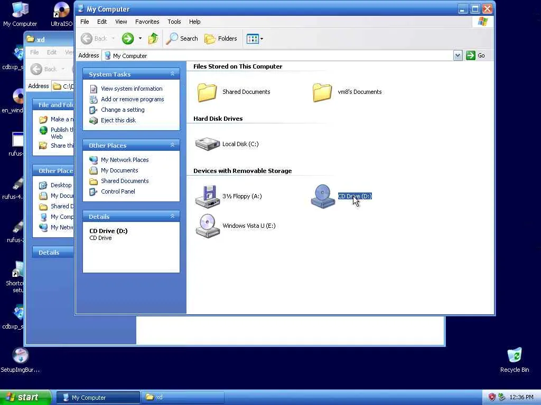Click the clock showing 12:36 PM
Screen dimensions: 541x405
(521, 398)
